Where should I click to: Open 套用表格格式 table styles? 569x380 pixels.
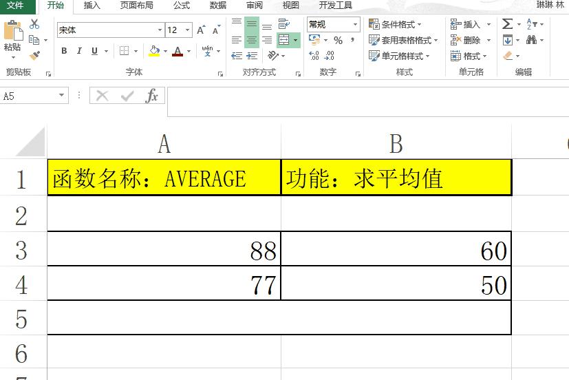(403, 40)
